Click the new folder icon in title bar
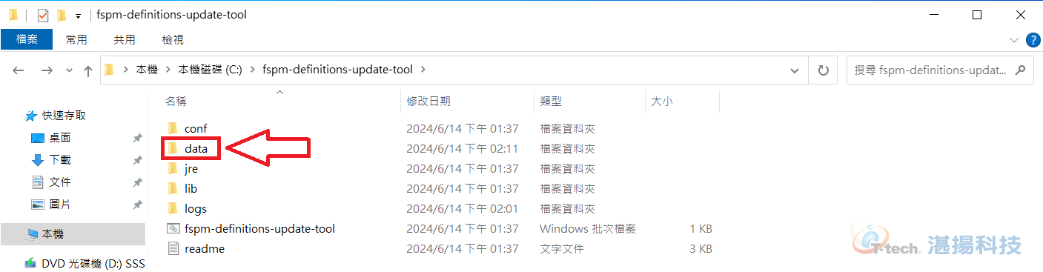This screenshot has width=1043, height=272. point(62,15)
